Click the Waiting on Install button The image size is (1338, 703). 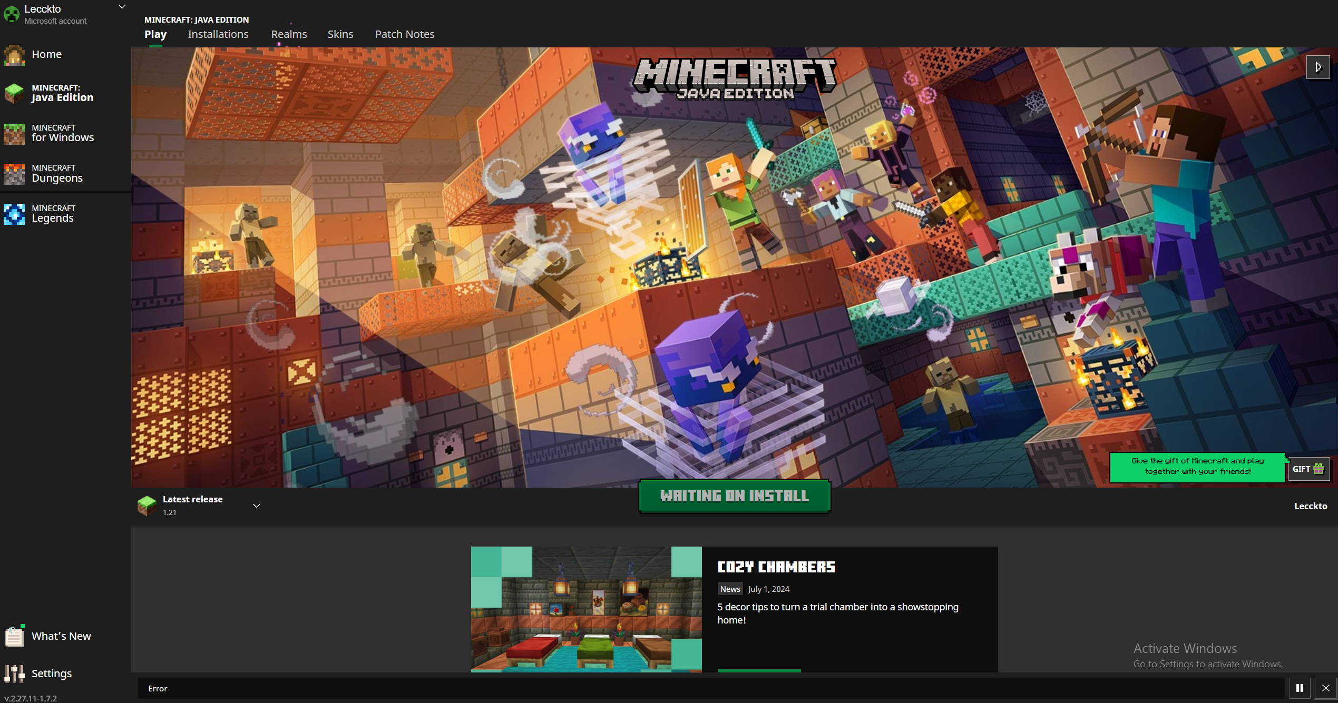[x=734, y=496]
